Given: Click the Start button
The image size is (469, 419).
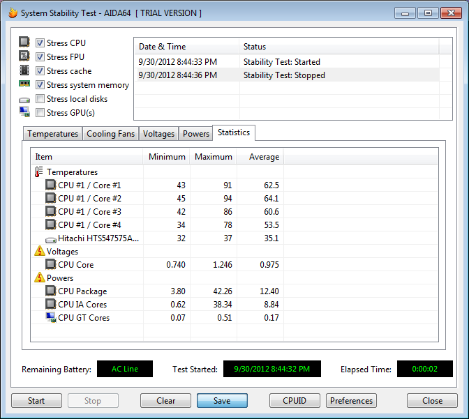Looking at the screenshot, I should (x=36, y=400).
